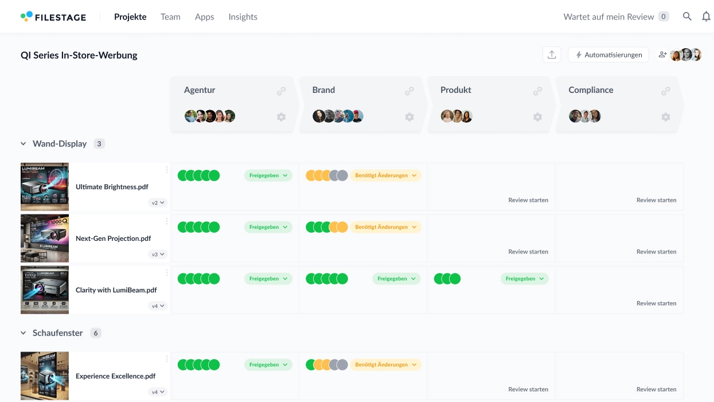Collapse the Wand-Display section
This screenshot has height=402, width=714.
(x=24, y=144)
